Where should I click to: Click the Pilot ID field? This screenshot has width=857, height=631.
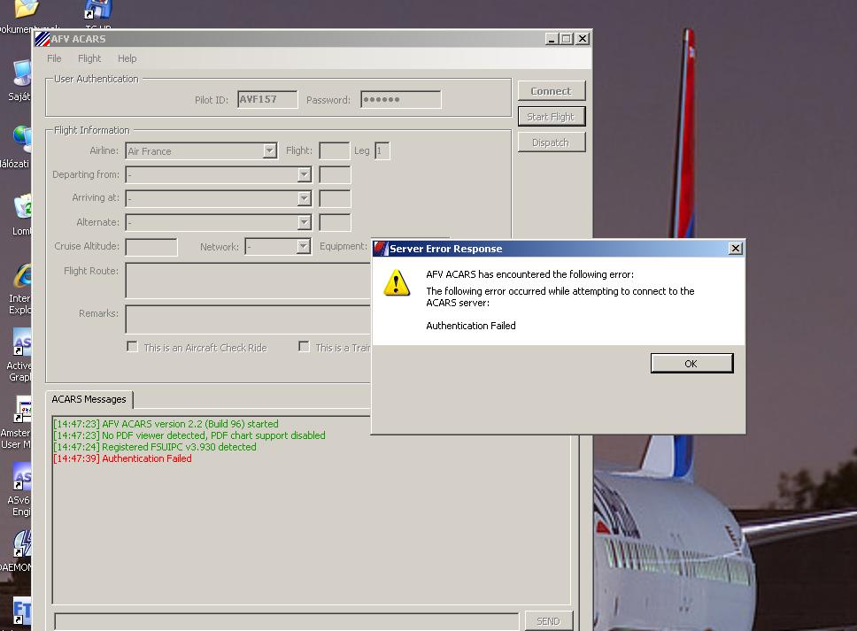pyautogui.click(x=267, y=99)
